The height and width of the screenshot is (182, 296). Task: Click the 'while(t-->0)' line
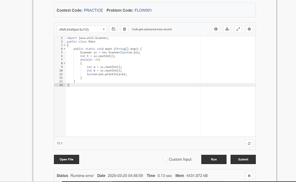point(90,60)
